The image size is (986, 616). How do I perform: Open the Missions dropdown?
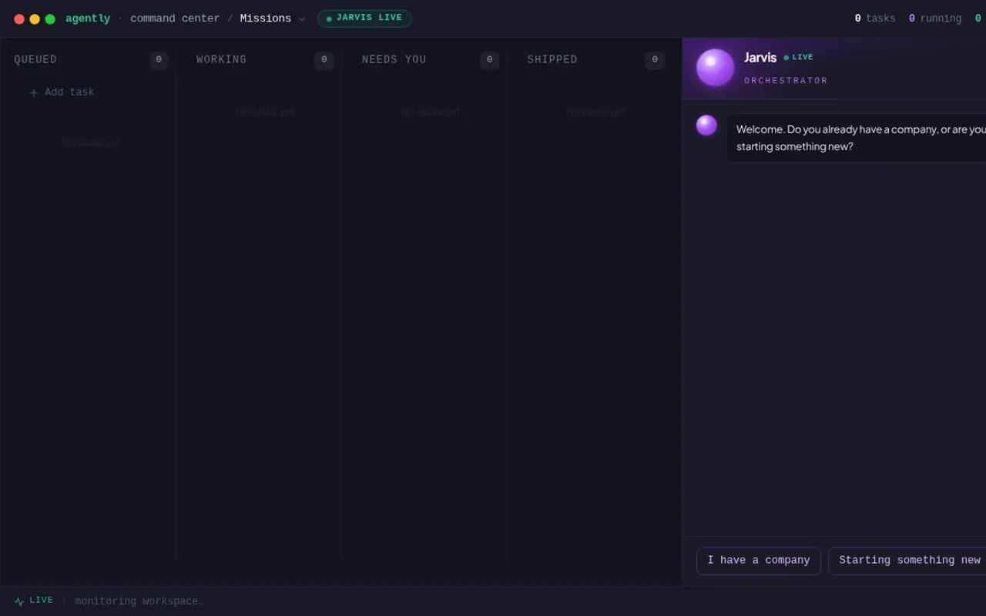tap(273, 18)
